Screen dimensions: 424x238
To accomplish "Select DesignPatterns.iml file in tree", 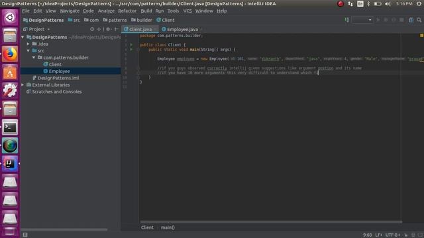I will point(56,78).
